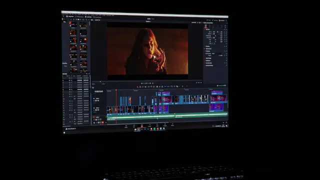Disable the Transform section toggle

[204, 29]
